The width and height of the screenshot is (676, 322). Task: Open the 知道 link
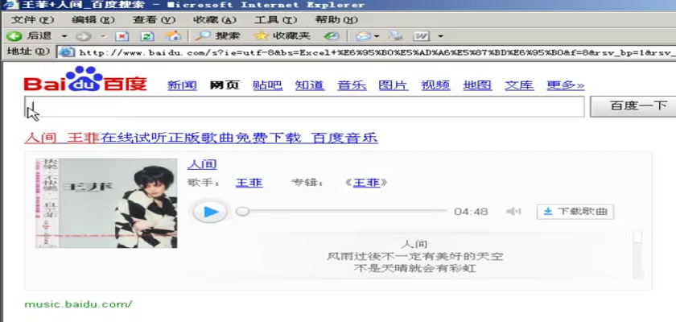point(310,85)
